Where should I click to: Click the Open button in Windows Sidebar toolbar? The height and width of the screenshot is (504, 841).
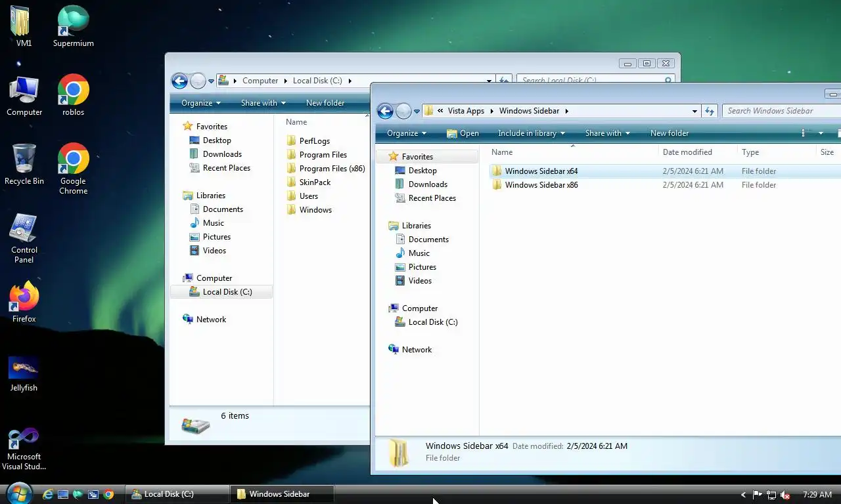click(463, 133)
